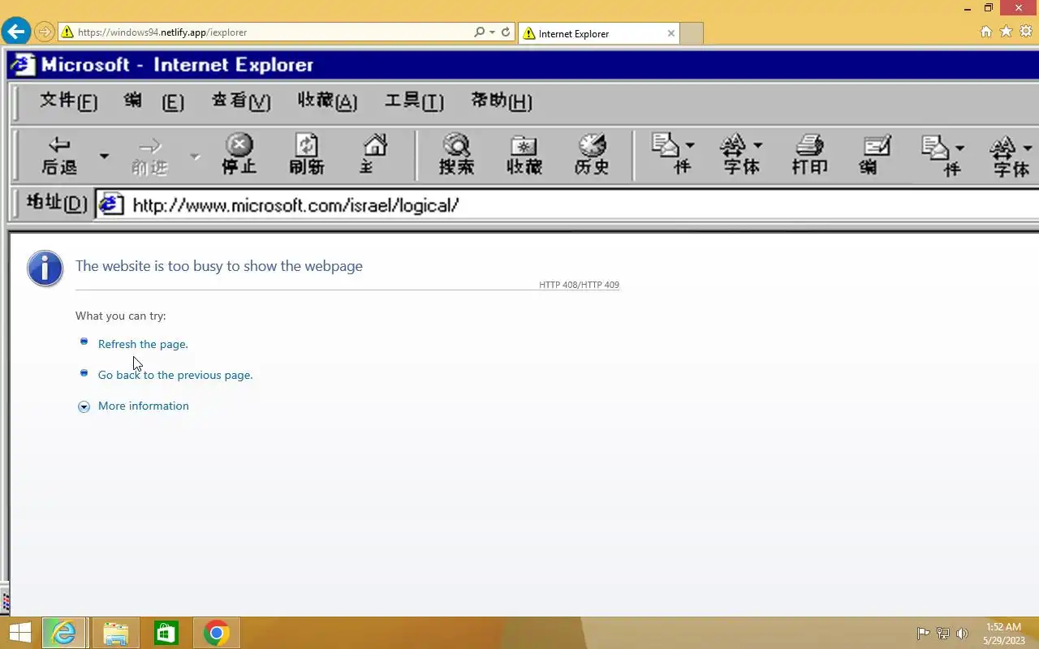The width and height of the screenshot is (1039, 649).
Task: Open the search dropdown arrow in the address bar
Action: (492, 32)
